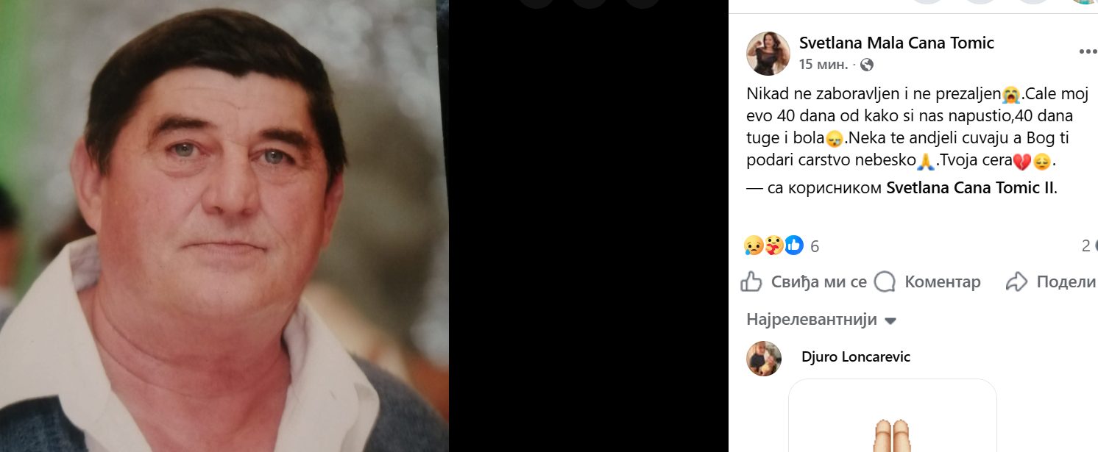1098x452 pixels.
Task: Click the globe public privacy icon
Action: [x=867, y=65]
